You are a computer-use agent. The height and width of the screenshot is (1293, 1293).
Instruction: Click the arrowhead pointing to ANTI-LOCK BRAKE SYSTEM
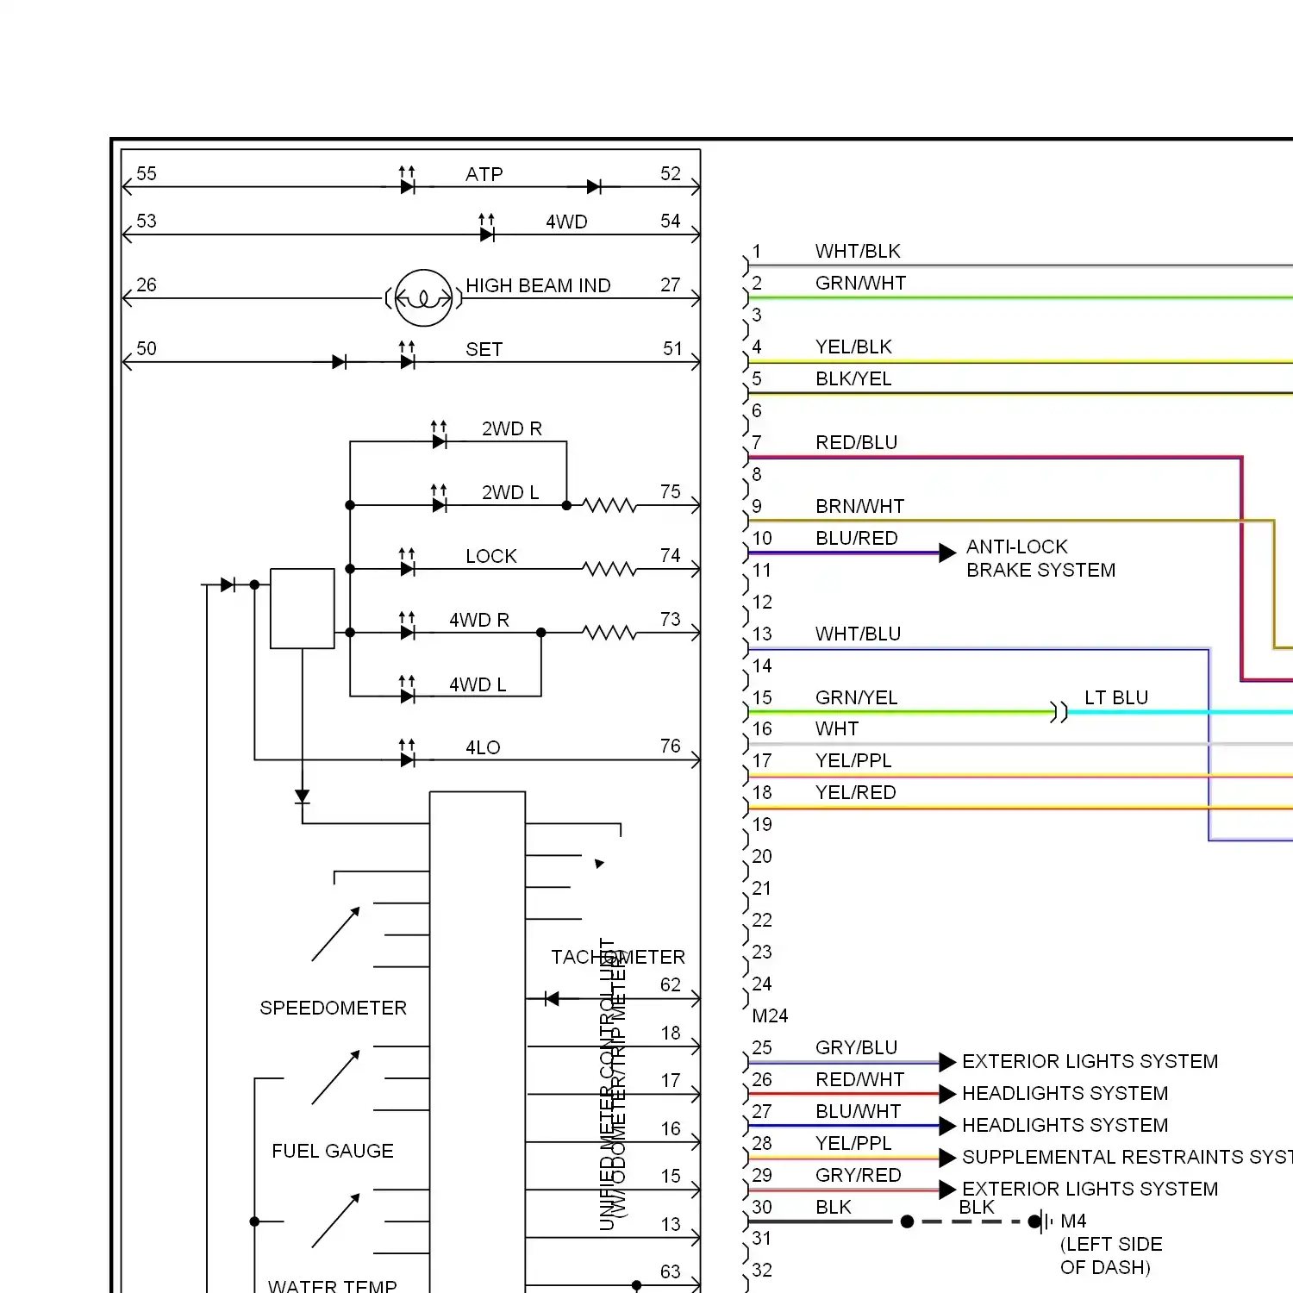[947, 553]
